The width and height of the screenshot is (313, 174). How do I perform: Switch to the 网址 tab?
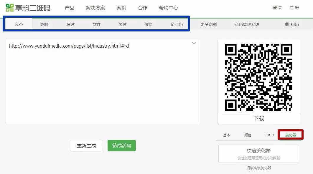tap(45, 24)
